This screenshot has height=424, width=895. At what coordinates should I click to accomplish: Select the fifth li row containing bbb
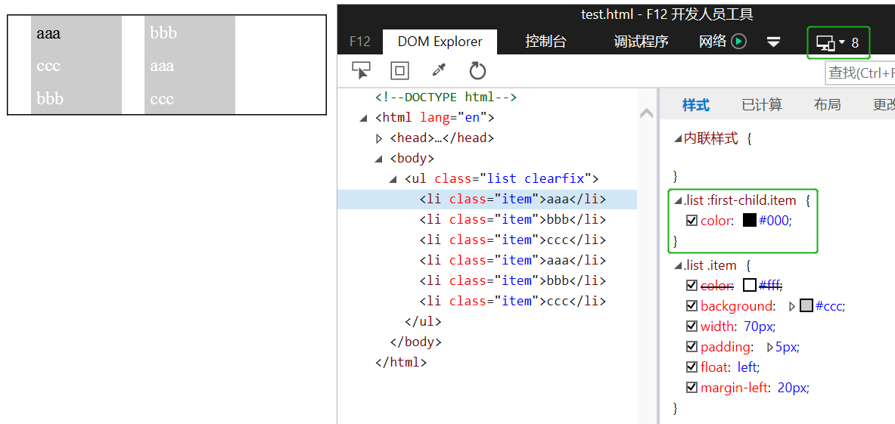point(513,281)
